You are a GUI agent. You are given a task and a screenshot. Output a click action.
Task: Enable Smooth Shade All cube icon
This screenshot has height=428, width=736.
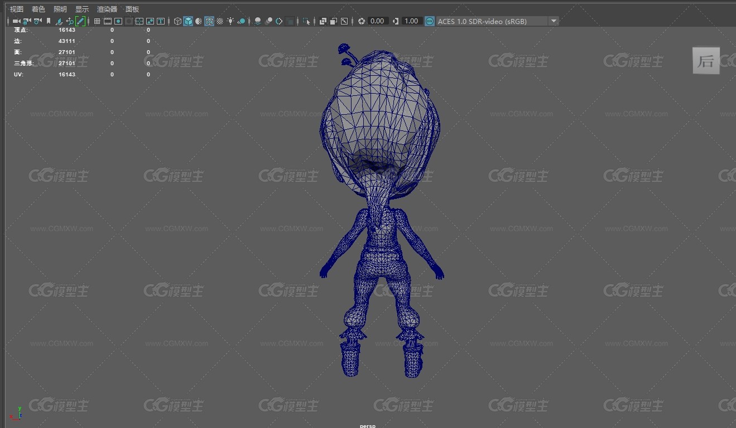click(x=188, y=21)
